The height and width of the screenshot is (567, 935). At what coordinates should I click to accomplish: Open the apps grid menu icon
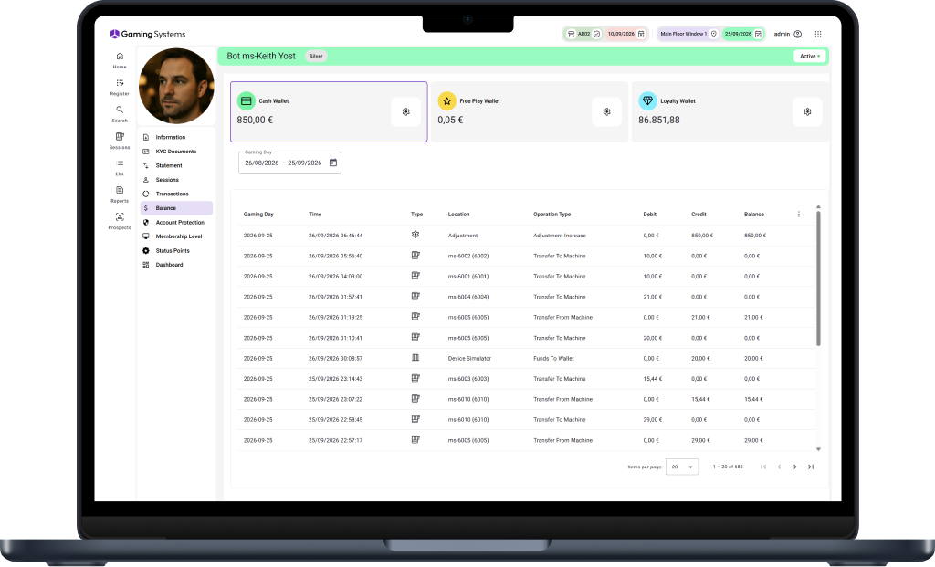[818, 34]
